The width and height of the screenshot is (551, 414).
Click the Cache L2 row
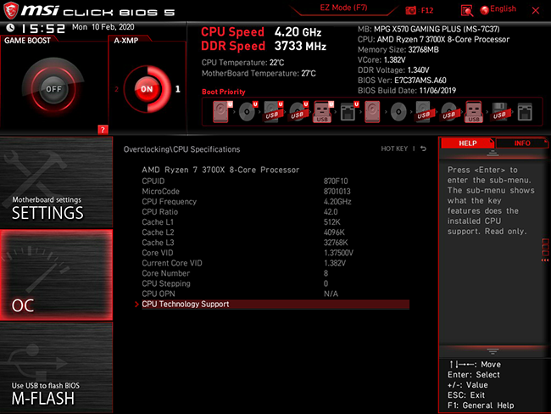275,232
